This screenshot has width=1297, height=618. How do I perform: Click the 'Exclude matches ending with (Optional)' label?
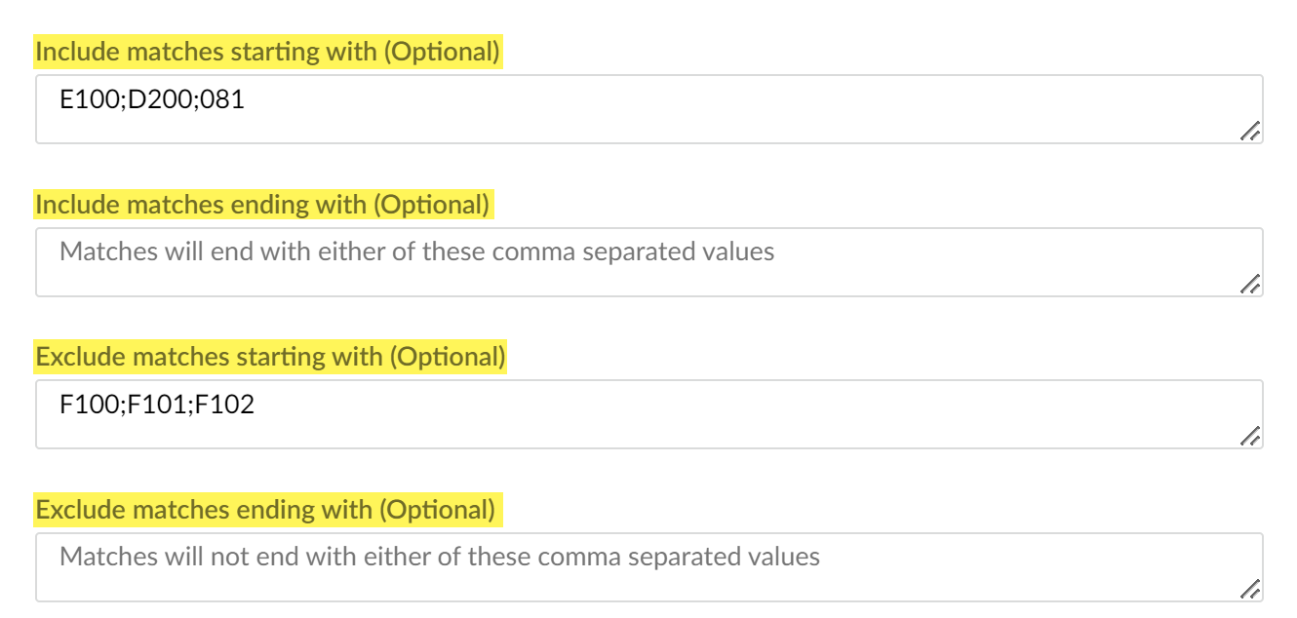point(266,510)
